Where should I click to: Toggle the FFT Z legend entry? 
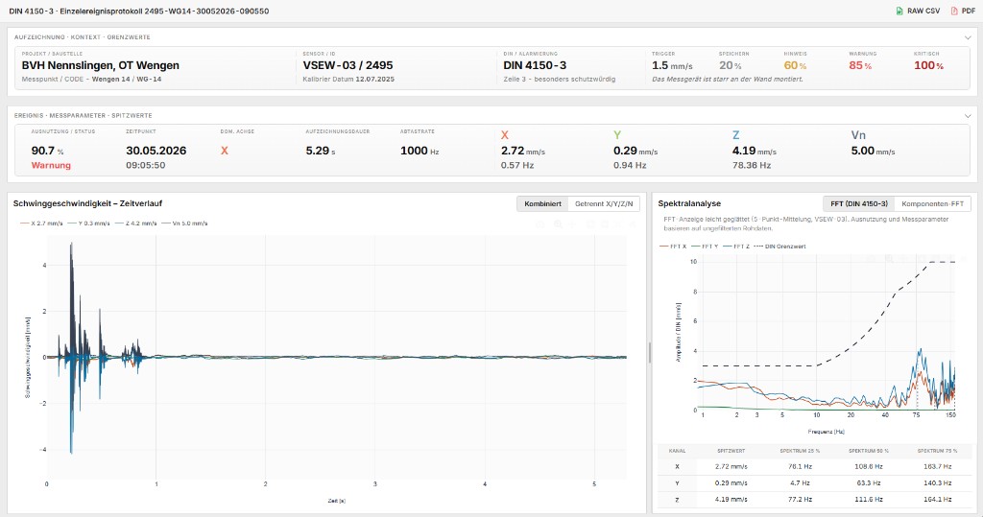[x=736, y=247]
